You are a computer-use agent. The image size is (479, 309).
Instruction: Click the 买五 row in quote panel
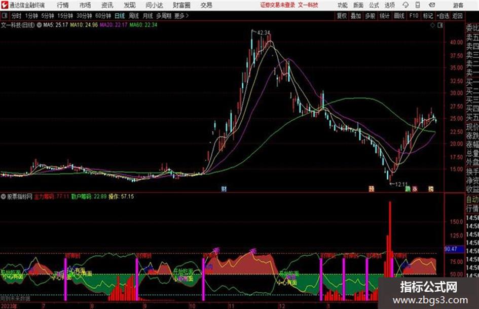(x=472, y=117)
